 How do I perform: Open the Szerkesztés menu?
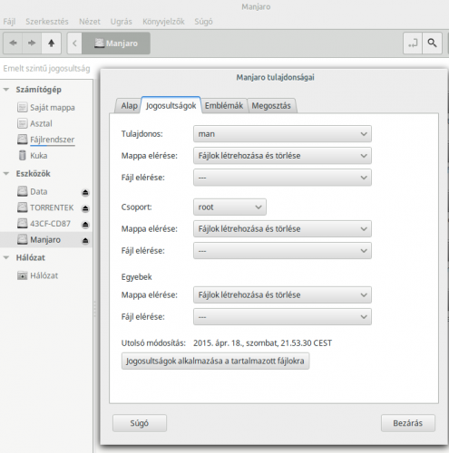47,22
